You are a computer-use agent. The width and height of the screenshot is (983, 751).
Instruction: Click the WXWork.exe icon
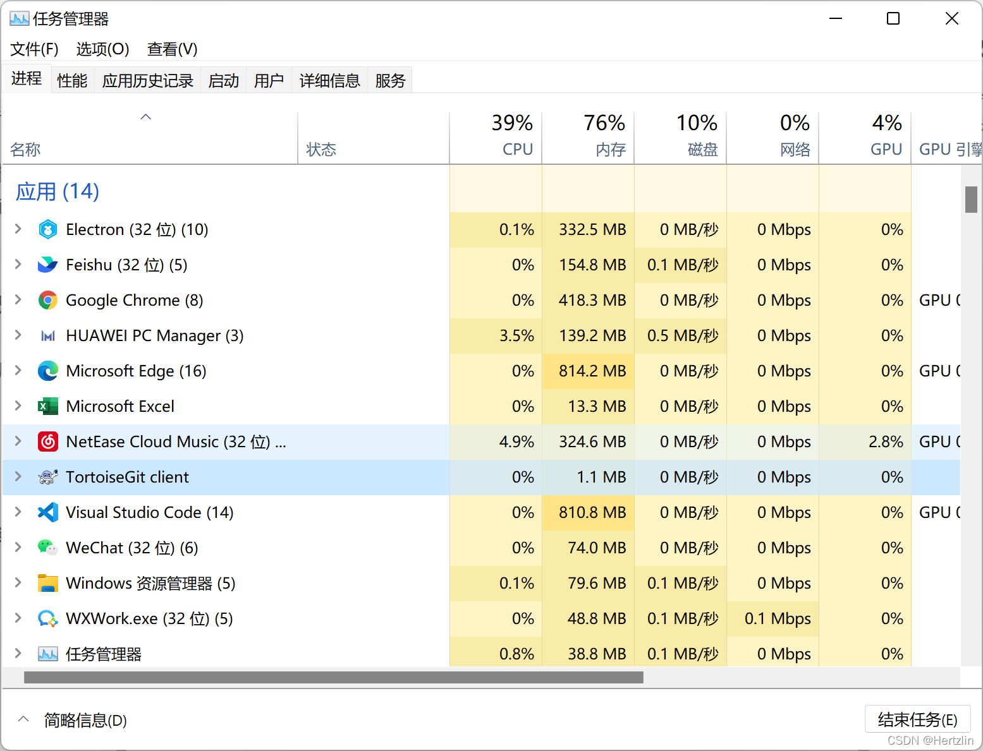48,618
